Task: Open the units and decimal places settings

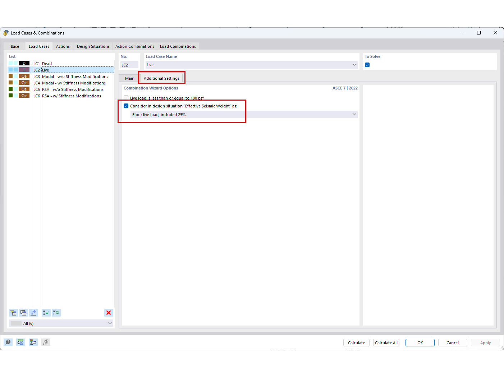Action: coord(20,342)
